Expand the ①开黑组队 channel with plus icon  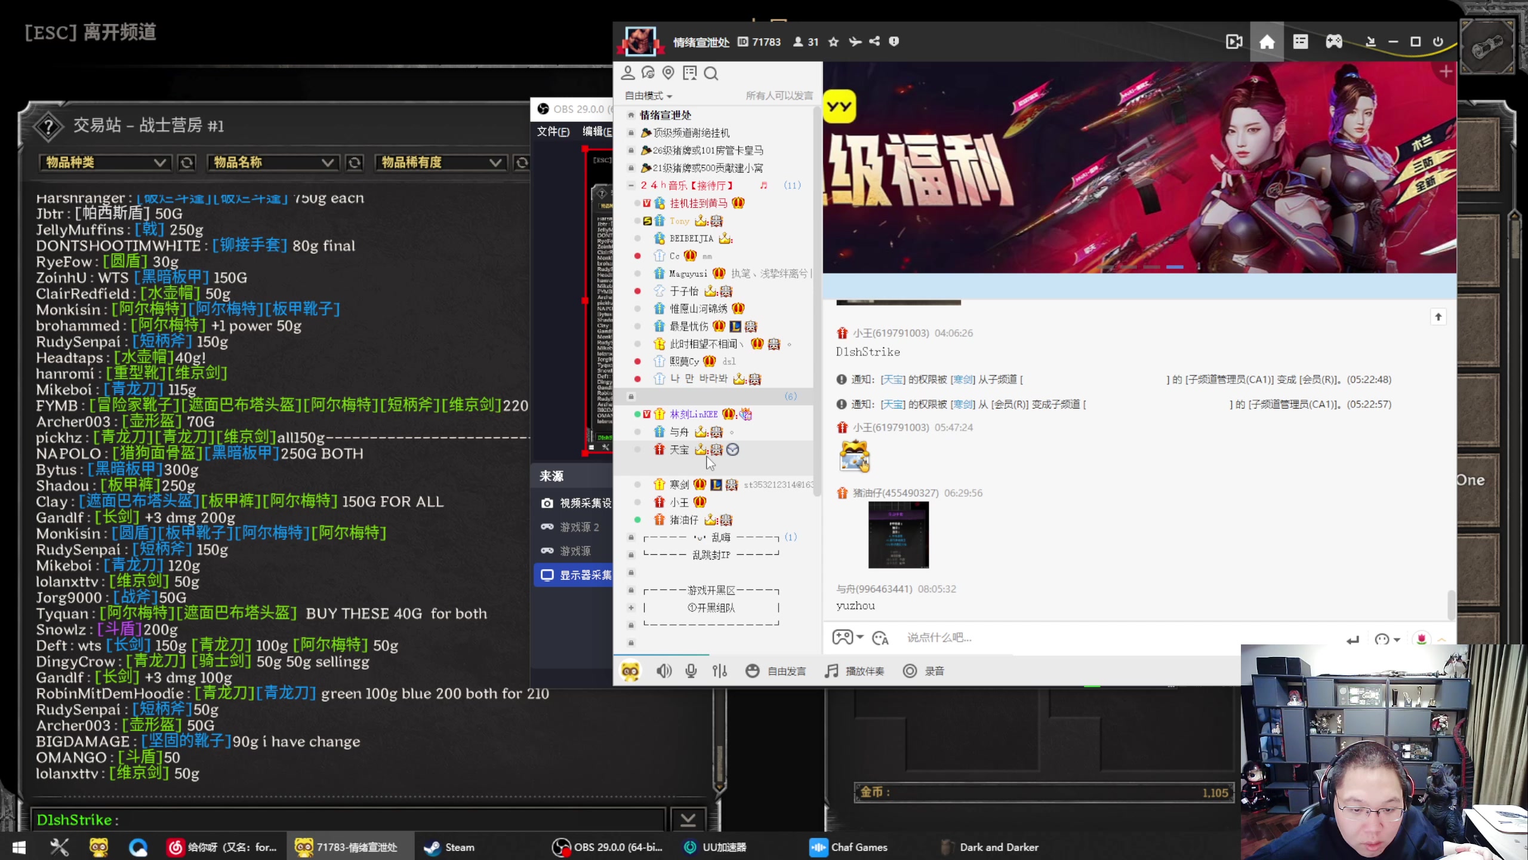(631, 608)
